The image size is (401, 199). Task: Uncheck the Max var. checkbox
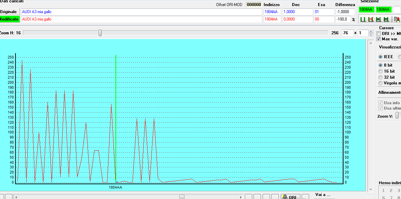point(379,39)
